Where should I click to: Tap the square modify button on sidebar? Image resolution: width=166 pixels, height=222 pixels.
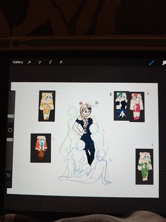pos(10,130)
